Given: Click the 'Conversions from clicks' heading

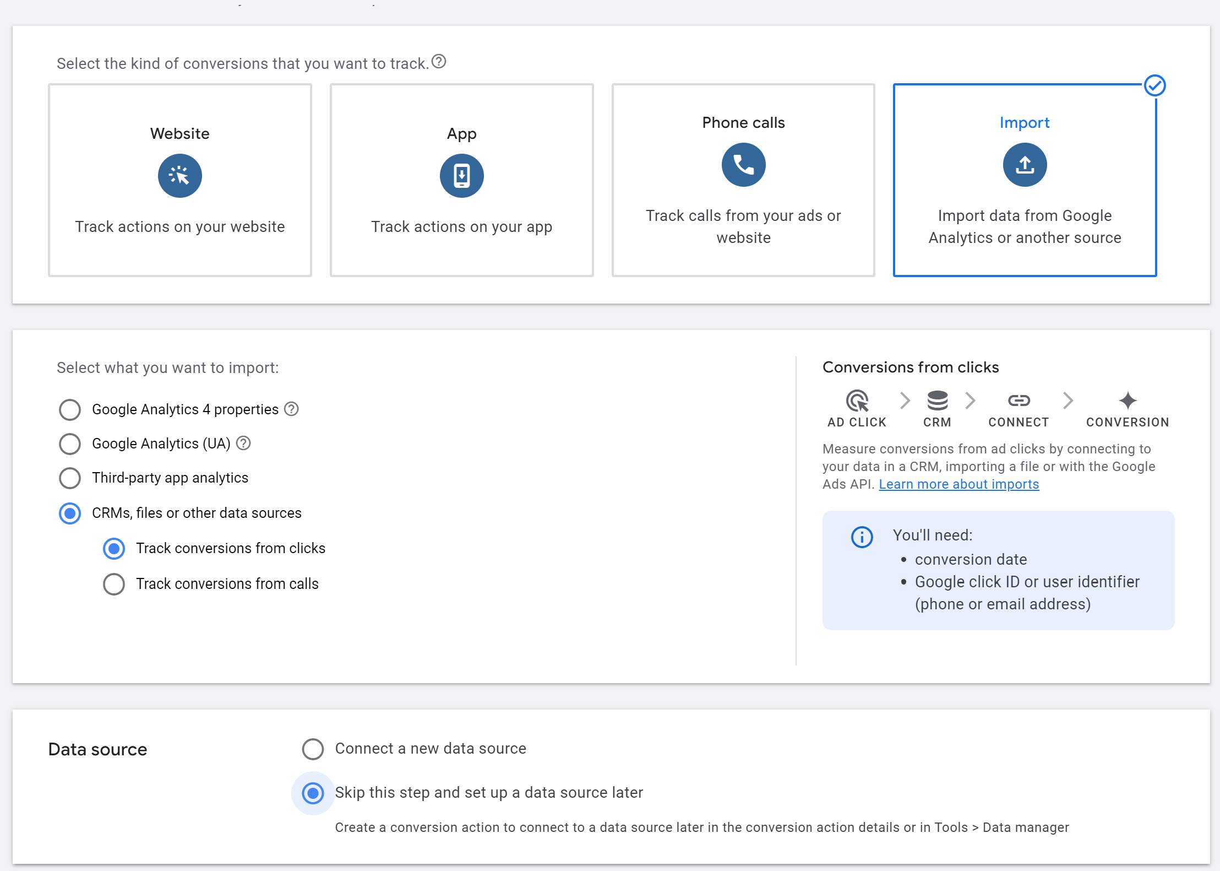Looking at the screenshot, I should point(911,367).
